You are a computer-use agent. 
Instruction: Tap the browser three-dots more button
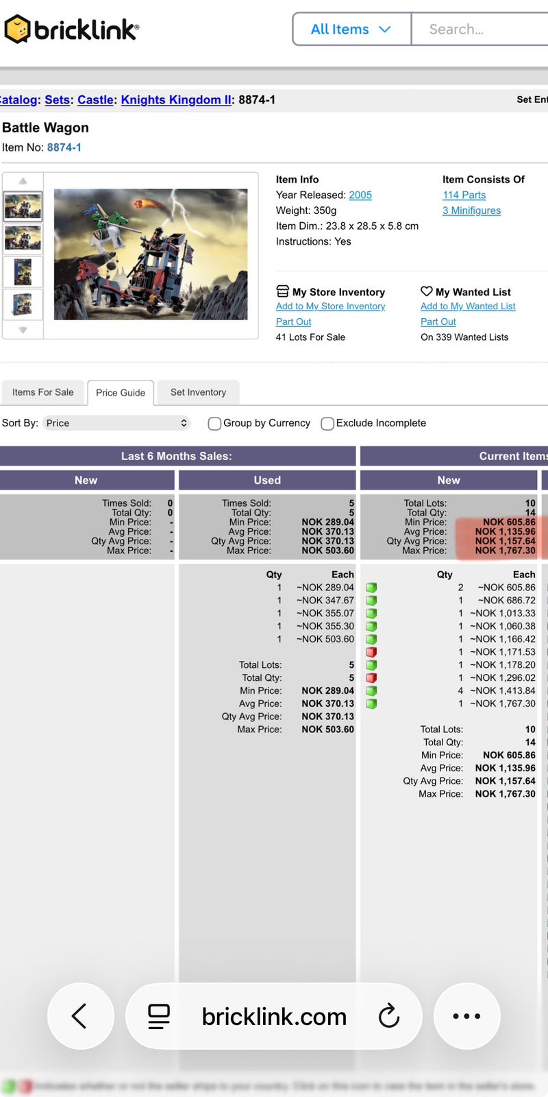coord(466,1016)
